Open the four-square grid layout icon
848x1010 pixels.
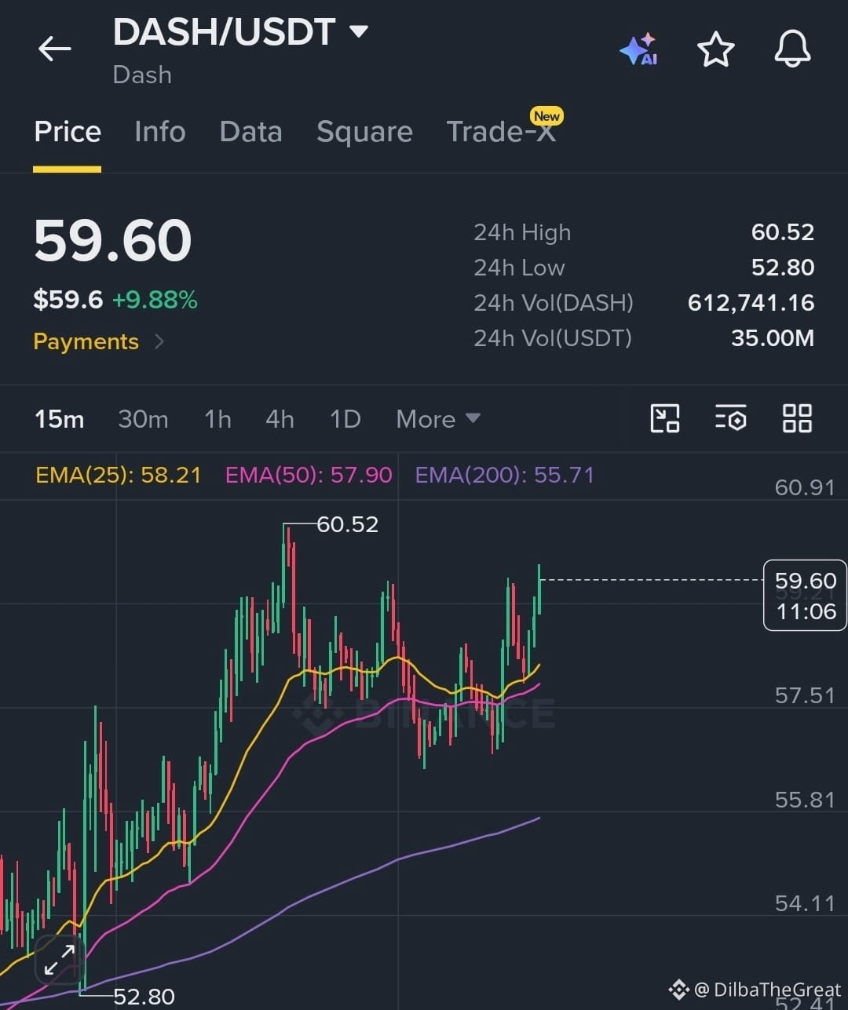[x=797, y=418]
